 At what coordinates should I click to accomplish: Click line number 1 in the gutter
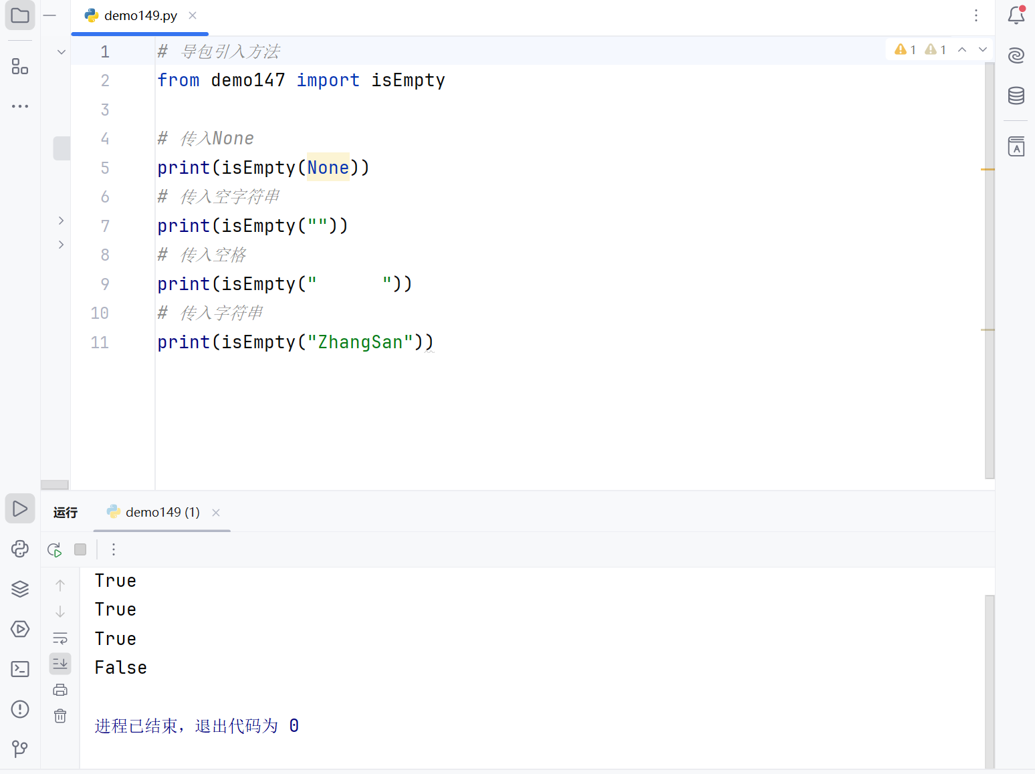click(x=105, y=51)
